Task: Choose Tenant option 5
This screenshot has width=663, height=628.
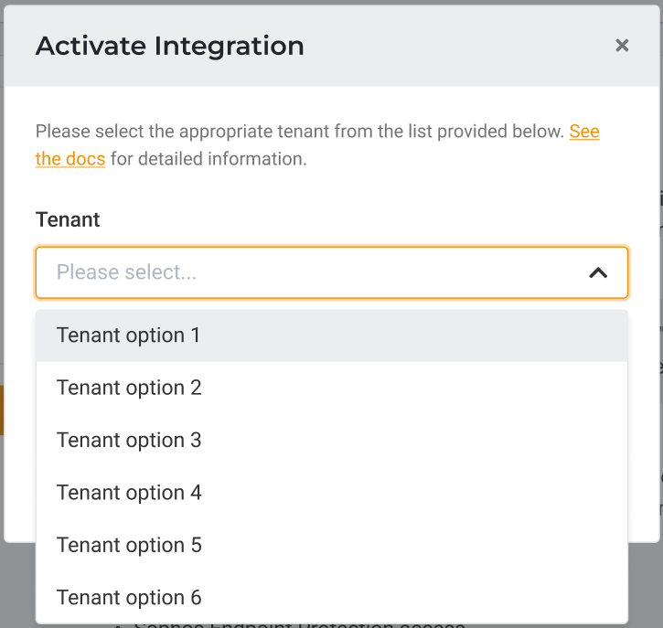Action: pyautogui.click(x=129, y=545)
